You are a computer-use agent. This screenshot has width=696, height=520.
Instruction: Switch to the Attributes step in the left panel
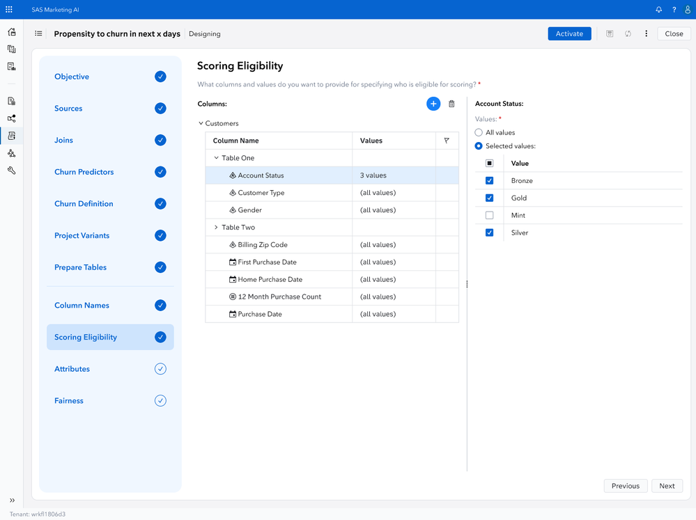[x=72, y=369]
